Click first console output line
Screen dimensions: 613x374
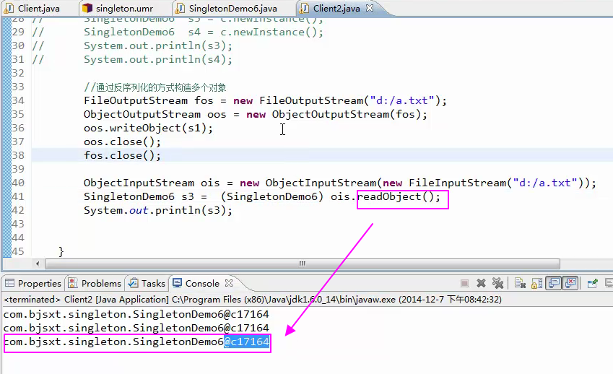(x=136, y=314)
